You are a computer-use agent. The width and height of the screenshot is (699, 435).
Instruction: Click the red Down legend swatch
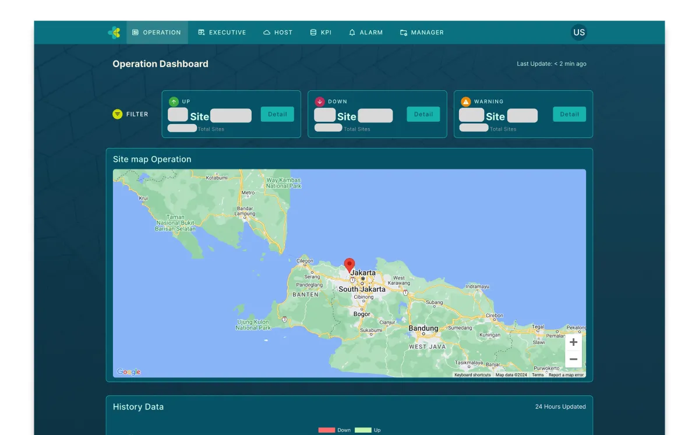(x=326, y=430)
